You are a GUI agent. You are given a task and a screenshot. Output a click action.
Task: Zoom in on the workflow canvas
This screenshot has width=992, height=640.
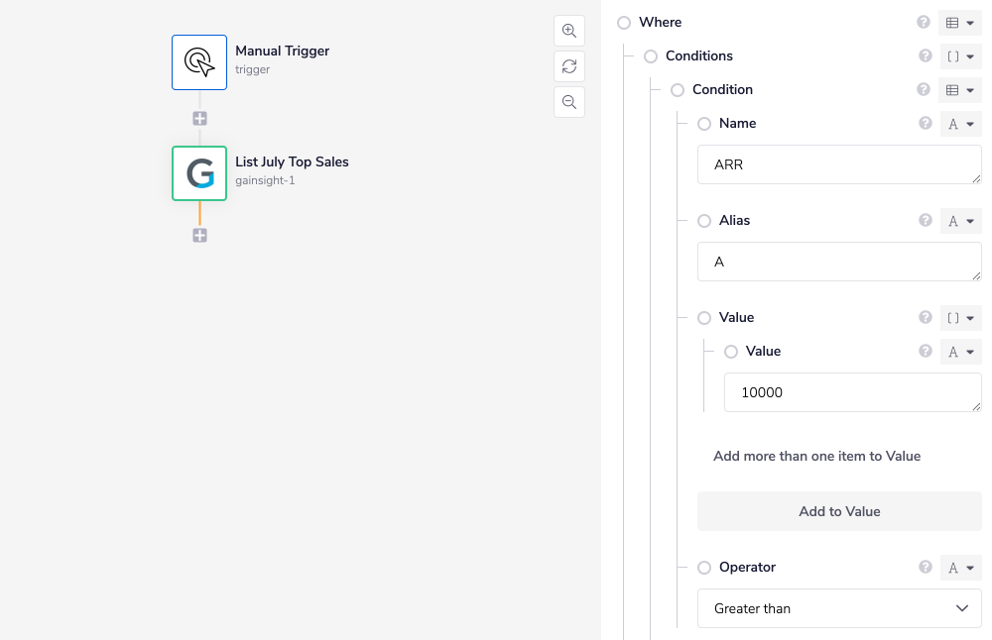tap(568, 31)
